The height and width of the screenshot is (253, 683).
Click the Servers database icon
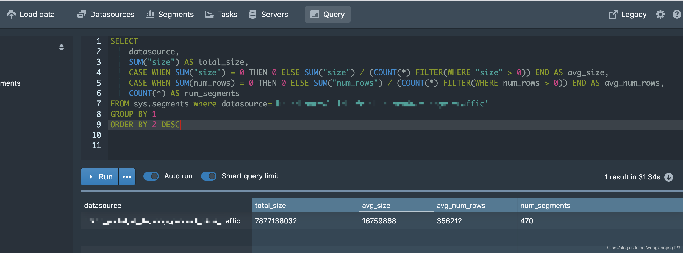click(x=253, y=14)
